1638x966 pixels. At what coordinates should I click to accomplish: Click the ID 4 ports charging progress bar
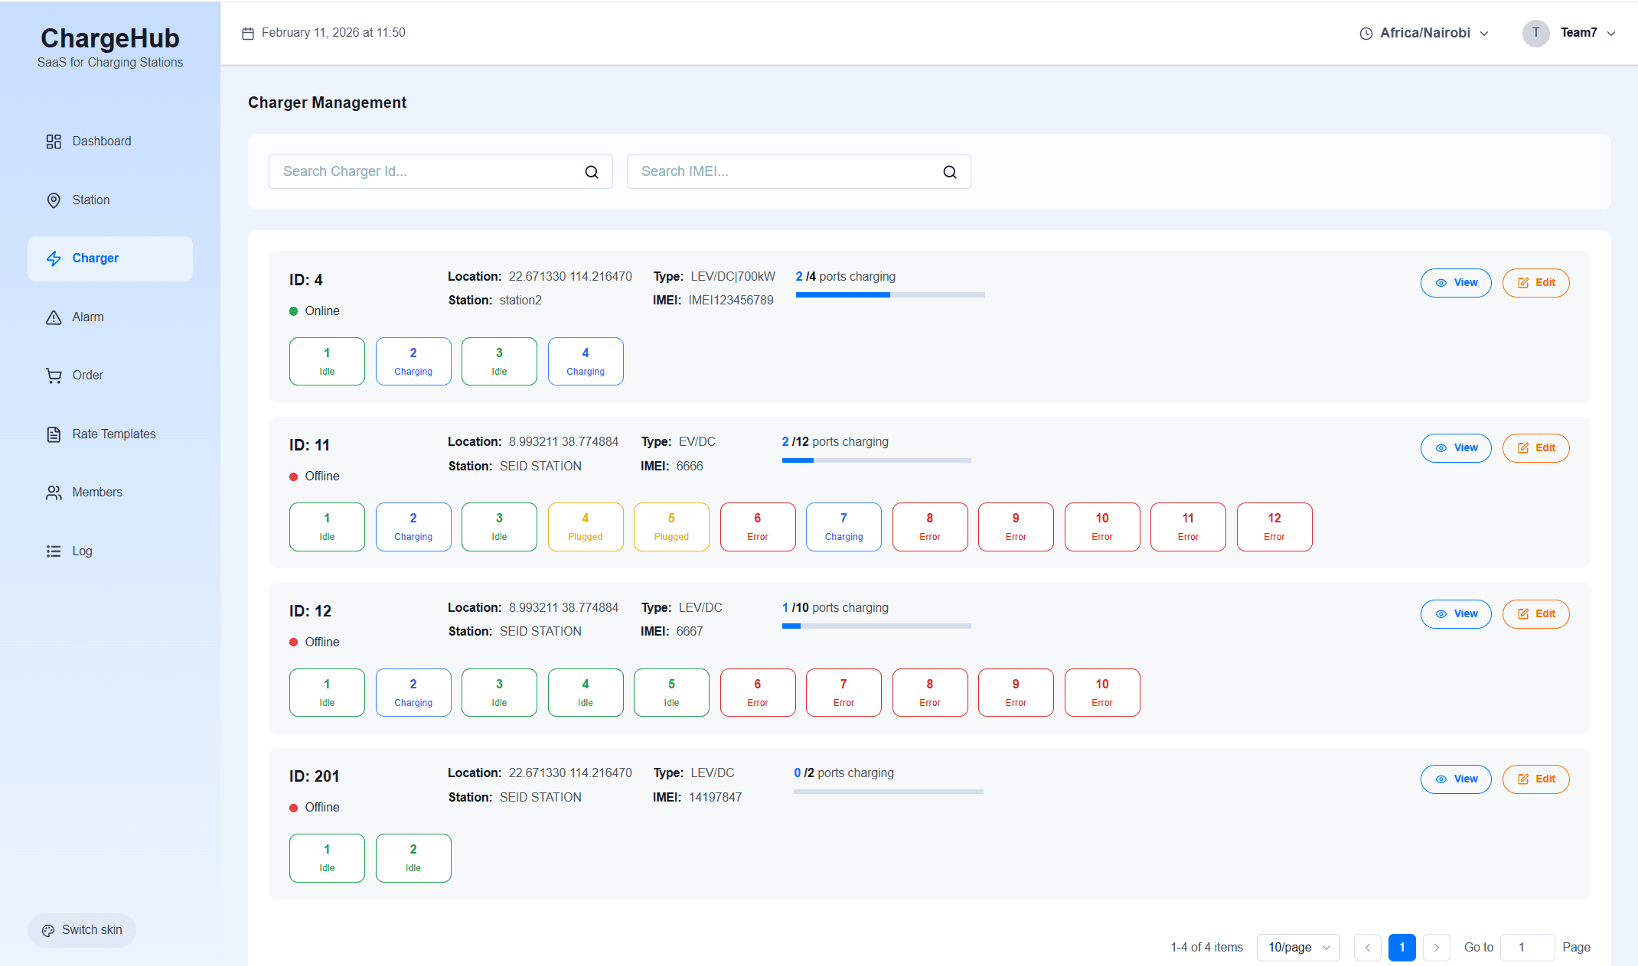coord(890,294)
